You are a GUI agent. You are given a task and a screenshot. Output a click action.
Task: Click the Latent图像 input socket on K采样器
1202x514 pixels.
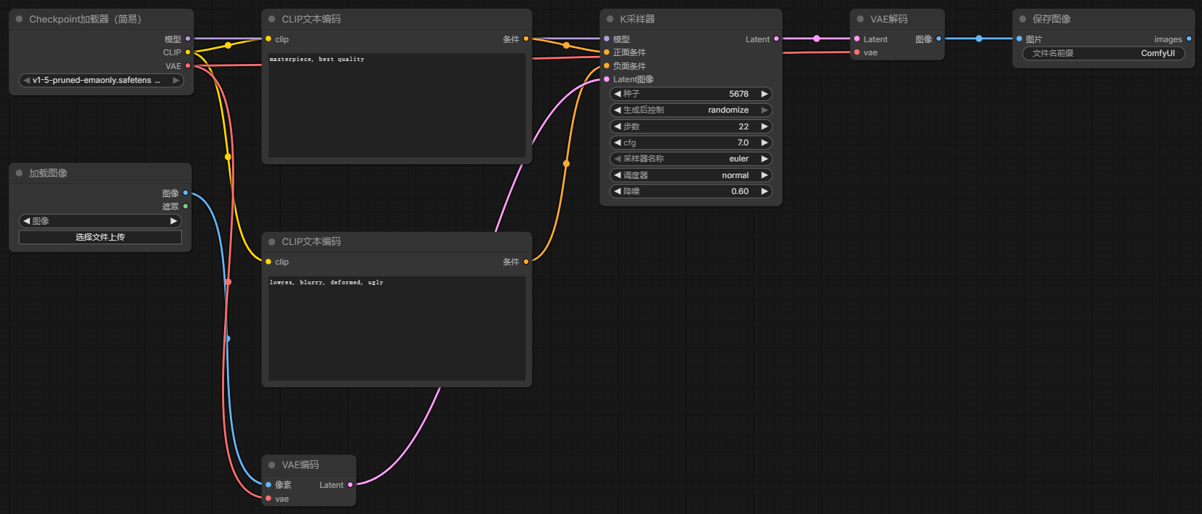tap(607, 79)
